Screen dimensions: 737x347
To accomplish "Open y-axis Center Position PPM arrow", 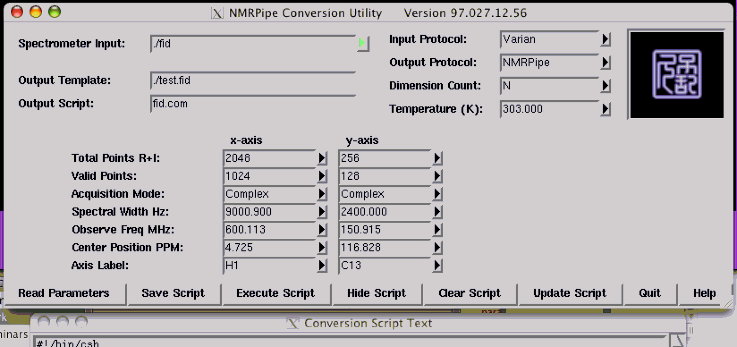I will [437, 248].
